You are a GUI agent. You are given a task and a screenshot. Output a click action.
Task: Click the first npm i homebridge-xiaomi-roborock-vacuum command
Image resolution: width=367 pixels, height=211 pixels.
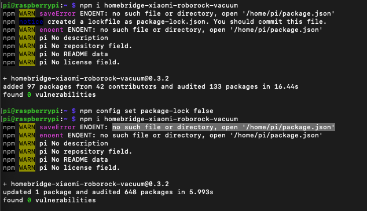pyautogui.click(x=159, y=5)
